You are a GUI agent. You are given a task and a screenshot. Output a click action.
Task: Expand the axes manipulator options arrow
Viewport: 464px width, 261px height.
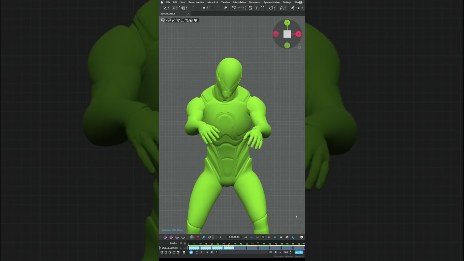click(x=169, y=8)
